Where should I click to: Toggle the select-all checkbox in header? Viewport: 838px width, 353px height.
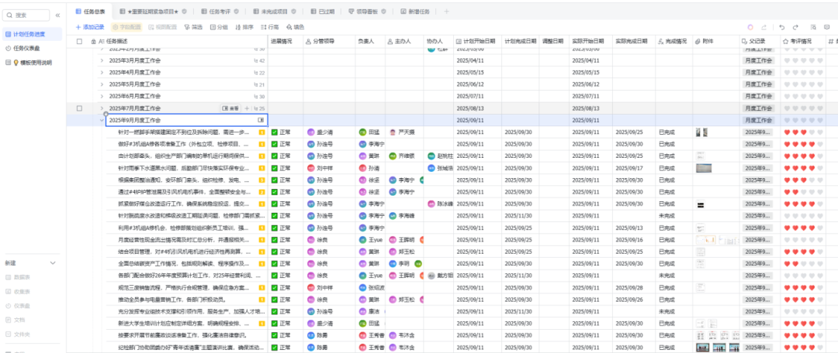coord(80,41)
